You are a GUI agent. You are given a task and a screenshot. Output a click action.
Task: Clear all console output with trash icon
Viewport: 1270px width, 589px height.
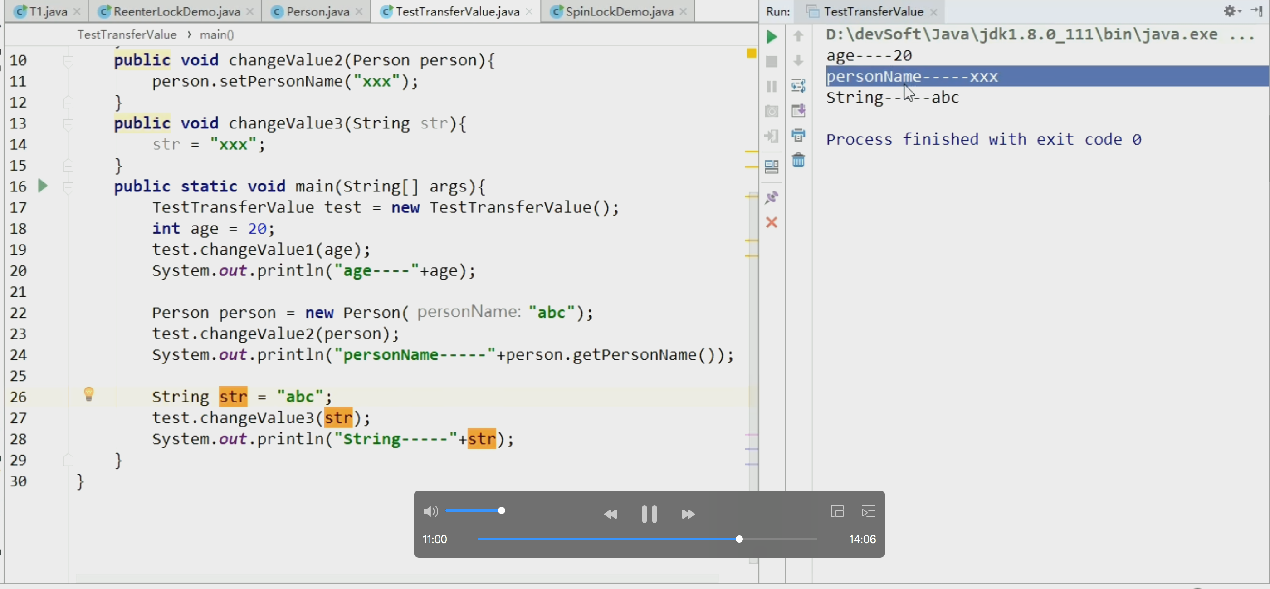pyautogui.click(x=798, y=160)
